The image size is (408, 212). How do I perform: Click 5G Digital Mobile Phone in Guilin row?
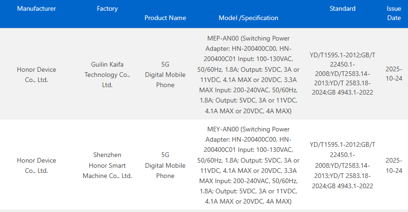coord(165,75)
